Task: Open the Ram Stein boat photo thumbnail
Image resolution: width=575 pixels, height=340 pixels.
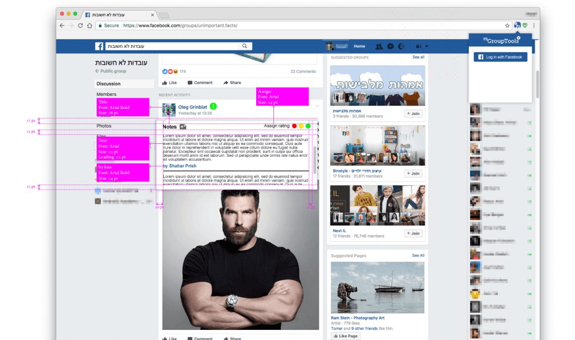Action: coord(377,288)
